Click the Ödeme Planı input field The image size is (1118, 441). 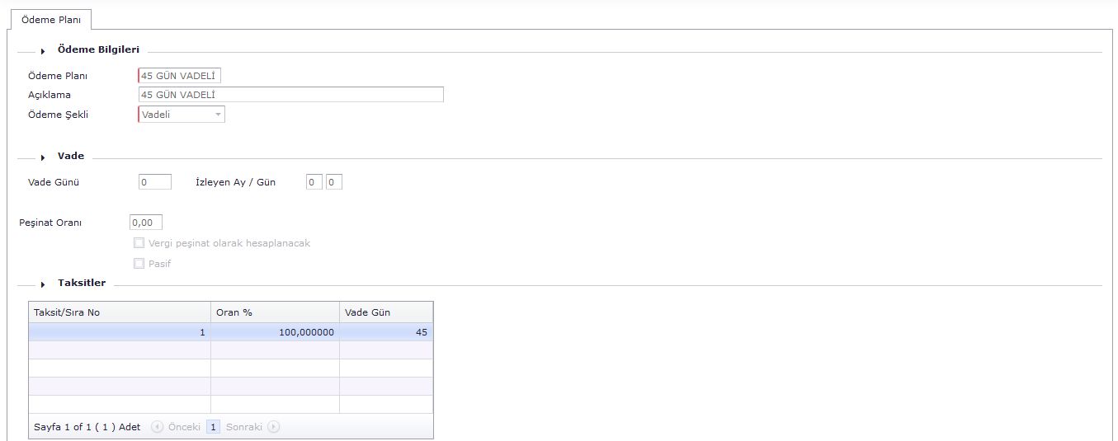point(180,76)
